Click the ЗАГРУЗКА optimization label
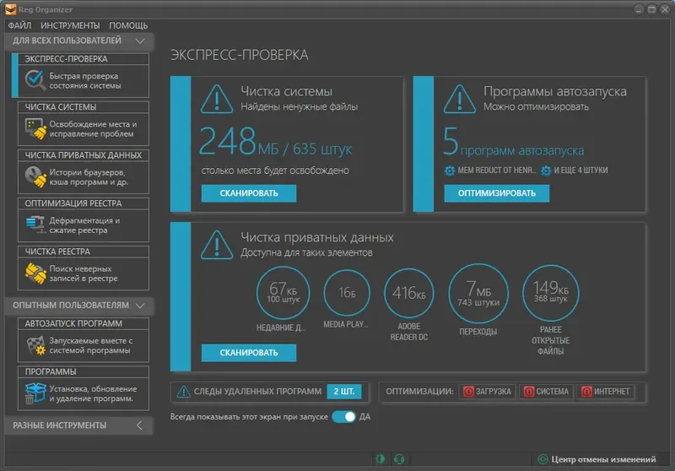This screenshot has width=675, height=471. [x=494, y=392]
